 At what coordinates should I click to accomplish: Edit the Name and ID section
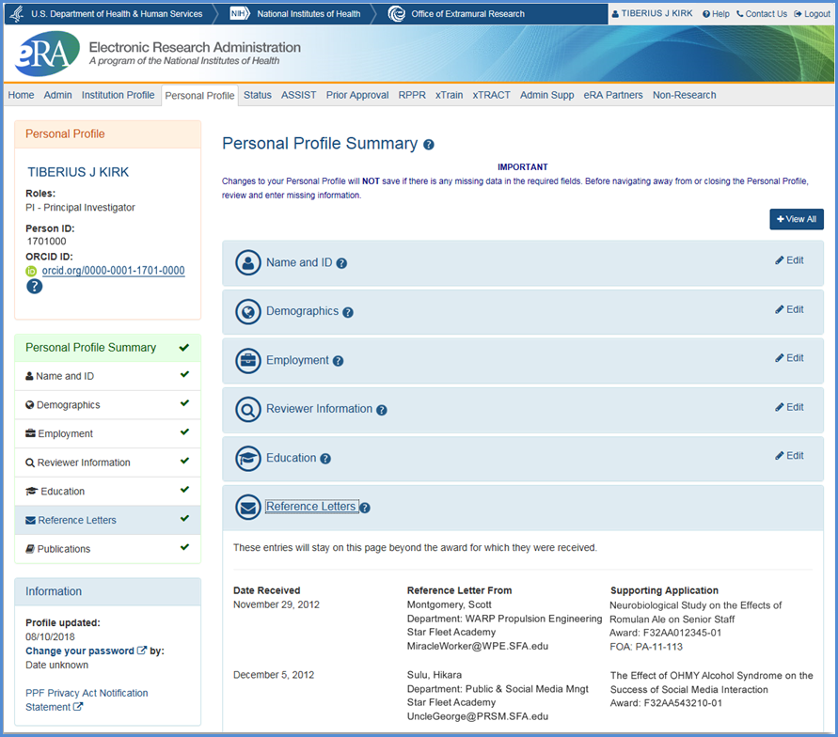click(x=789, y=260)
